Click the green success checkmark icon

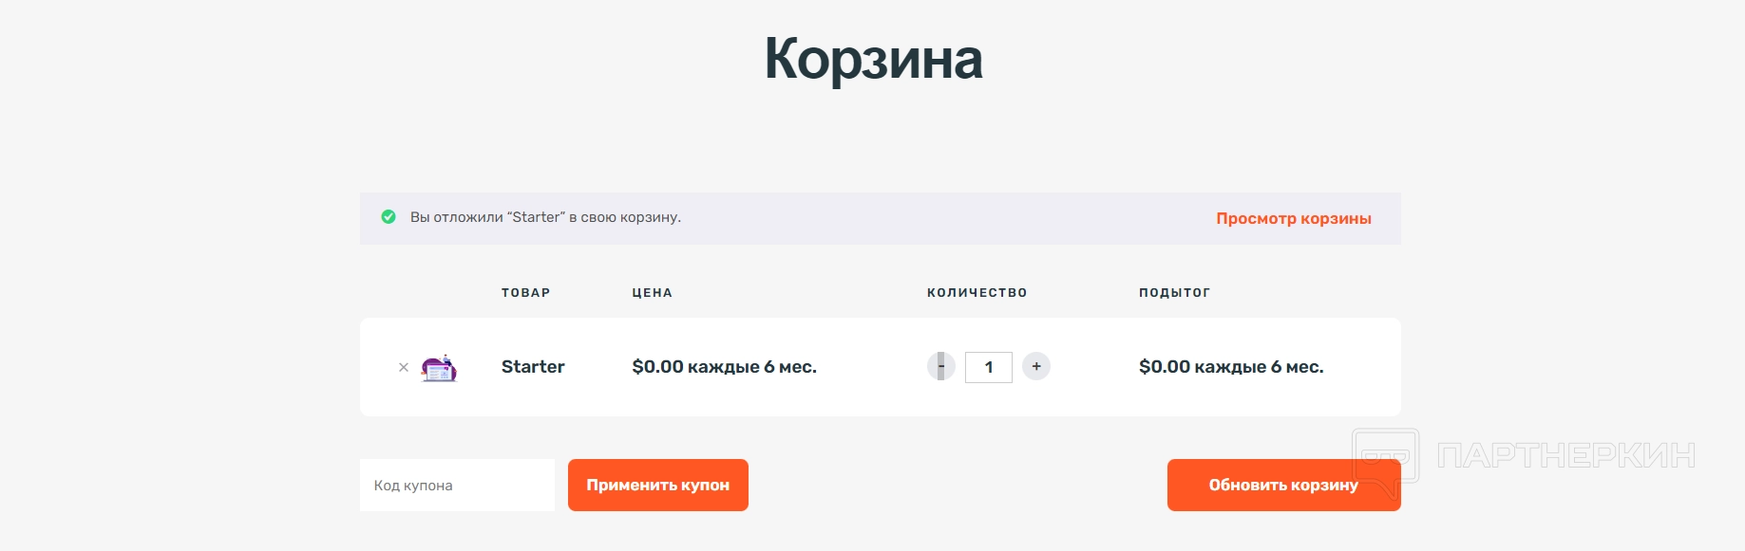pos(389,217)
